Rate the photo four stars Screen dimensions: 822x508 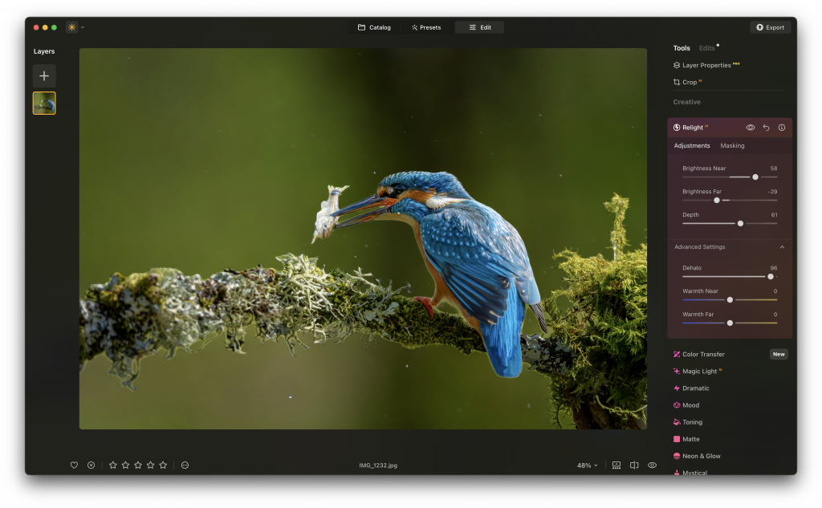150,465
